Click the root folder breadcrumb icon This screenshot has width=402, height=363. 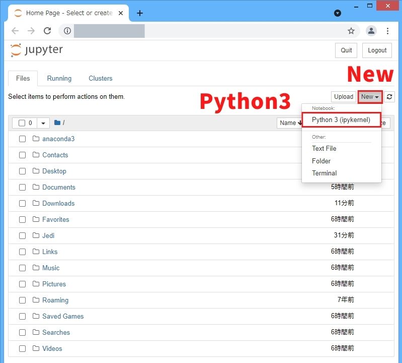(x=57, y=123)
